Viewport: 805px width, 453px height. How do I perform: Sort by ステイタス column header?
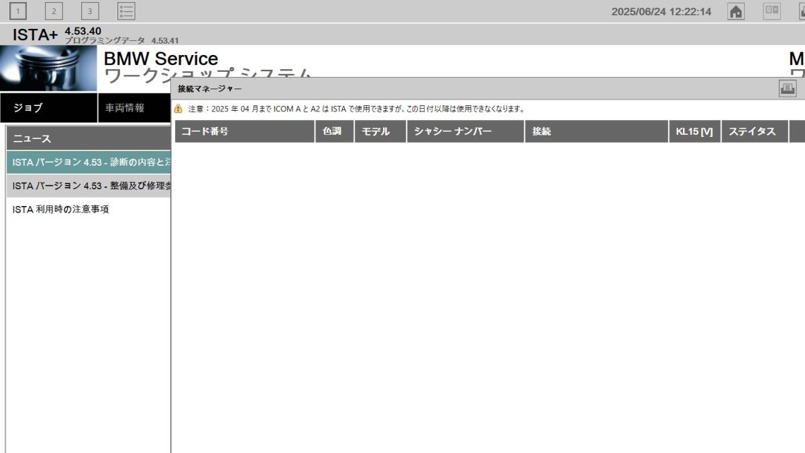coord(755,132)
